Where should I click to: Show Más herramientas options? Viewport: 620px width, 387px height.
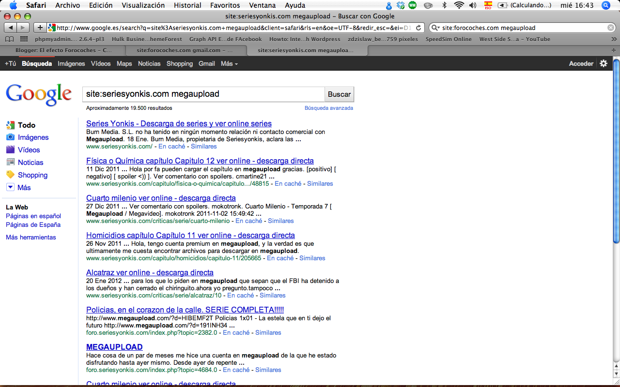(x=31, y=238)
